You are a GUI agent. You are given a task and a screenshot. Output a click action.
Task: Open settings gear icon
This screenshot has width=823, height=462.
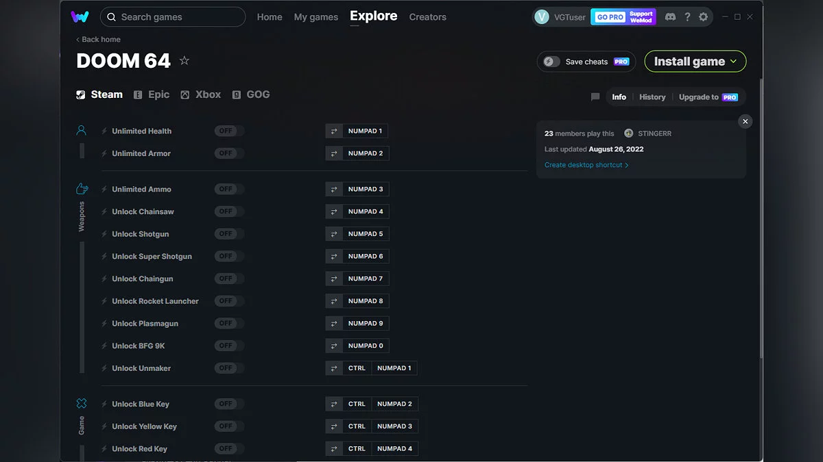pyautogui.click(x=703, y=16)
